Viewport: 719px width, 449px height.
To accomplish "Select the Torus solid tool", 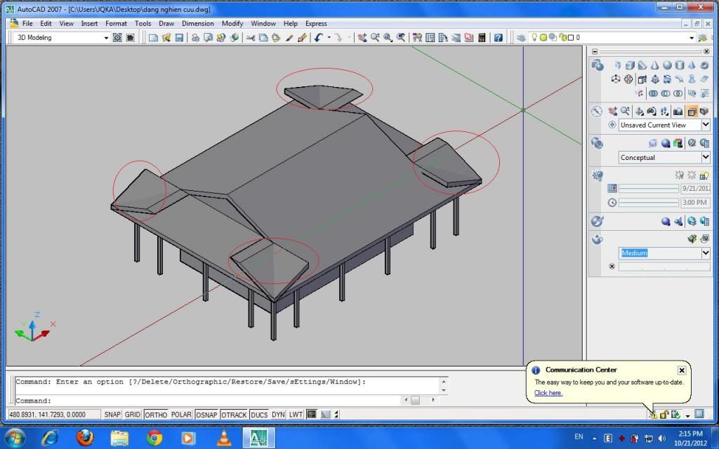I will click(704, 65).
